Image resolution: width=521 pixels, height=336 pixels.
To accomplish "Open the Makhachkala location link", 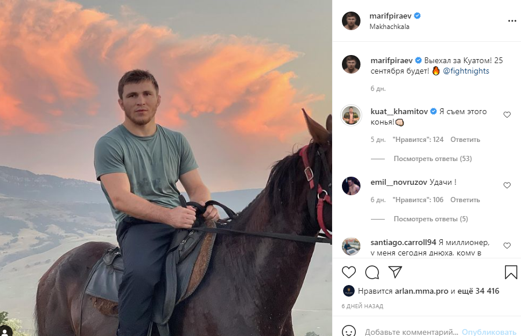I will [x=389, y=27].
